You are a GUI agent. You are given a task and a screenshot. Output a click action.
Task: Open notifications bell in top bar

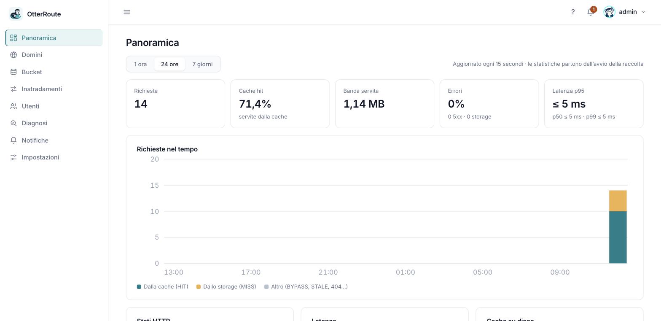[x=590, y=12]
